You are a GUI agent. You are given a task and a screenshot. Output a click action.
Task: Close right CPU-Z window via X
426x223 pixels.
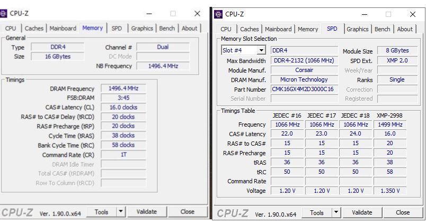point(413,14)
